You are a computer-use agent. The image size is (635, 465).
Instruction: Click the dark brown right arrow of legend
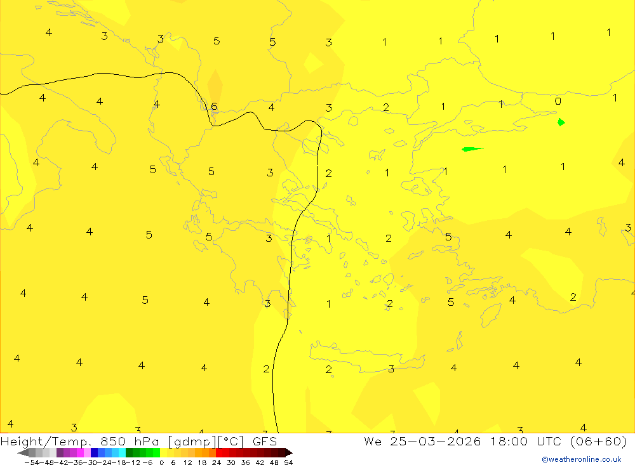pyautogui.click(x=289, y=453)
